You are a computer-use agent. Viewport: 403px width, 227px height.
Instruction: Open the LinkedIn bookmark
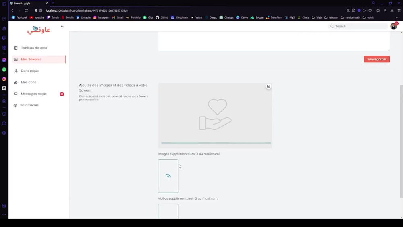pyautogui.click(x=83, y=17)
